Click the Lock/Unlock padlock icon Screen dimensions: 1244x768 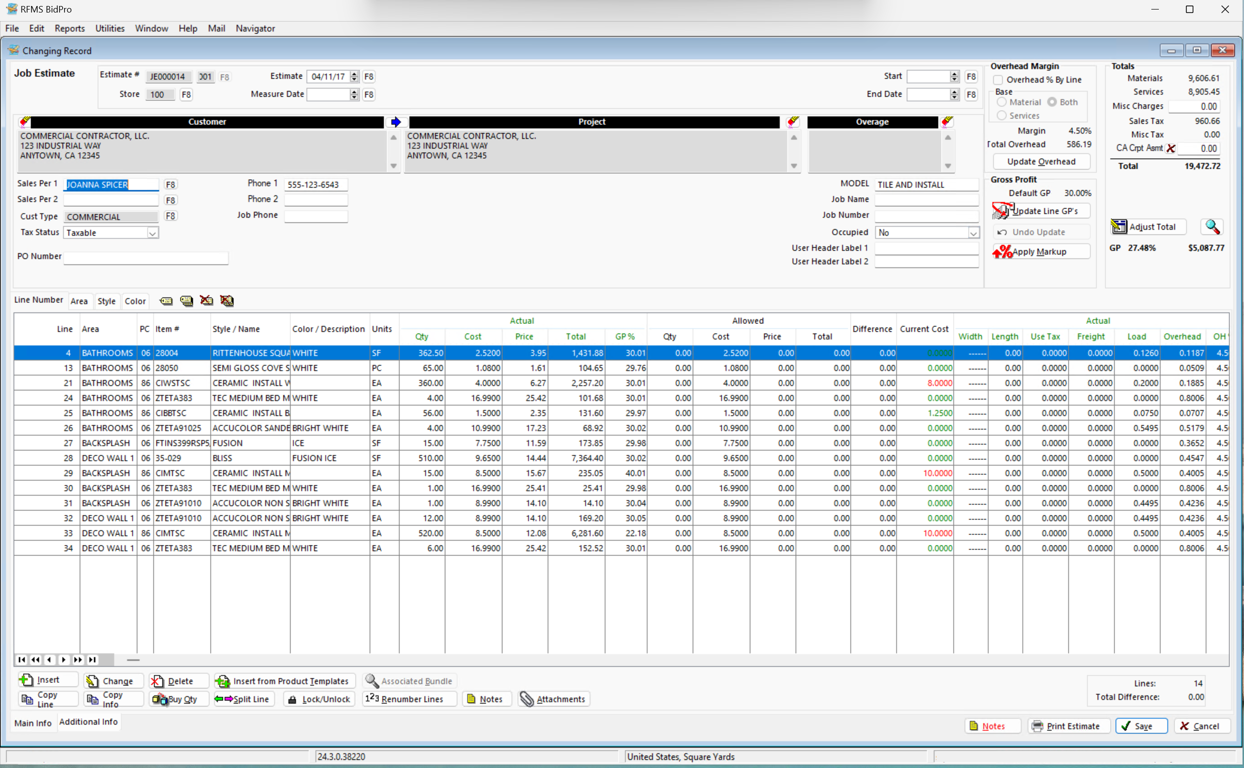(292, 699)
